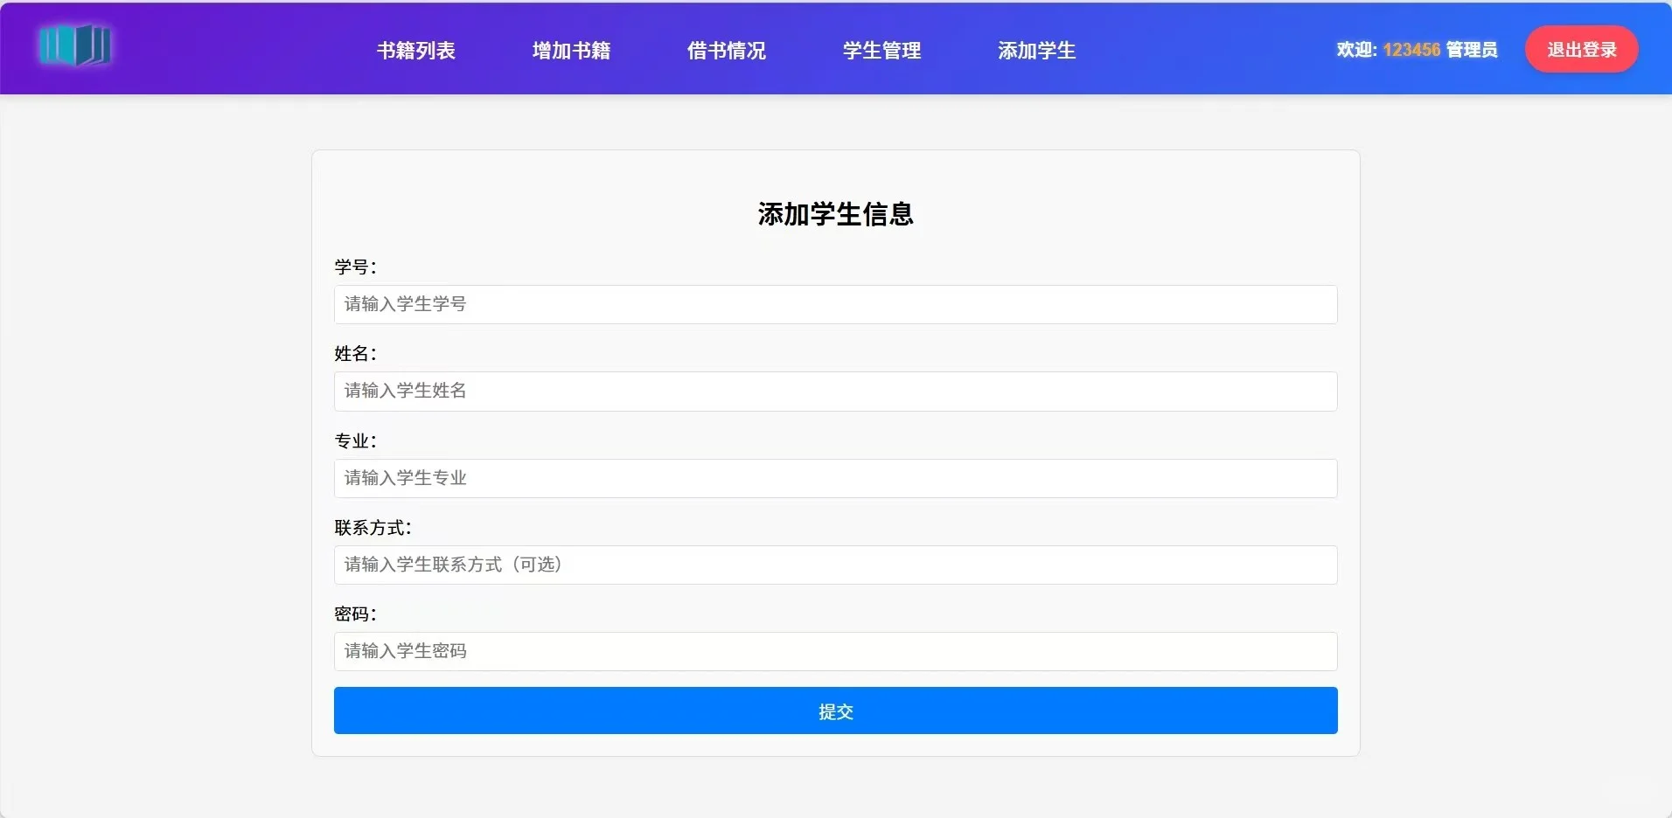Click the 密码: field label

pos(353,614)
